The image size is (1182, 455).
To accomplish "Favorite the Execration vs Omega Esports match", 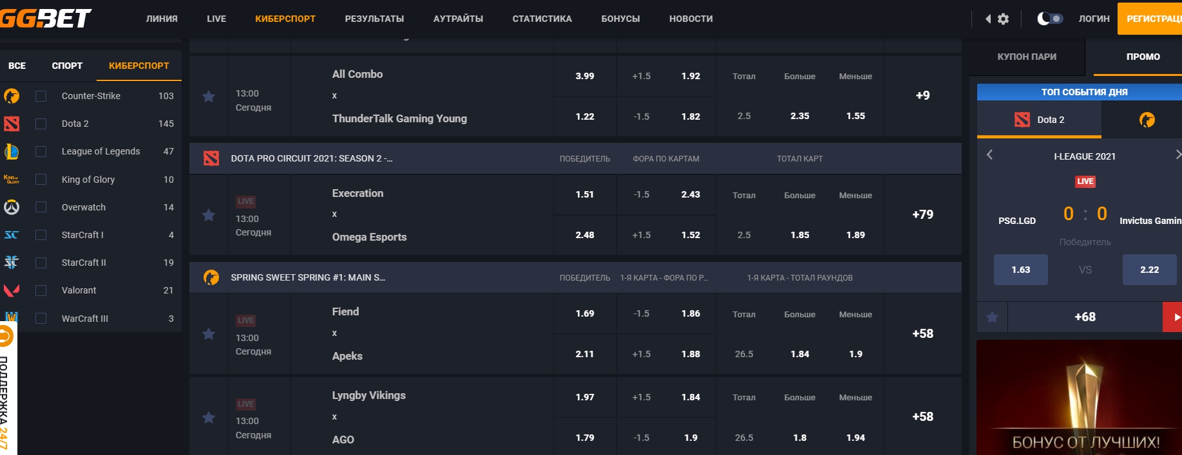I will click(209, 215).
